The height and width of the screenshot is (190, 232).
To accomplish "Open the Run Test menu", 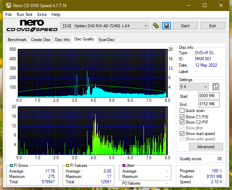I will click(x=25, y=15).
